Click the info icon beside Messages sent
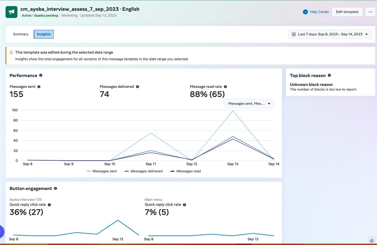Viewport: 377px width, 245px height. click(x=39, y=86)
